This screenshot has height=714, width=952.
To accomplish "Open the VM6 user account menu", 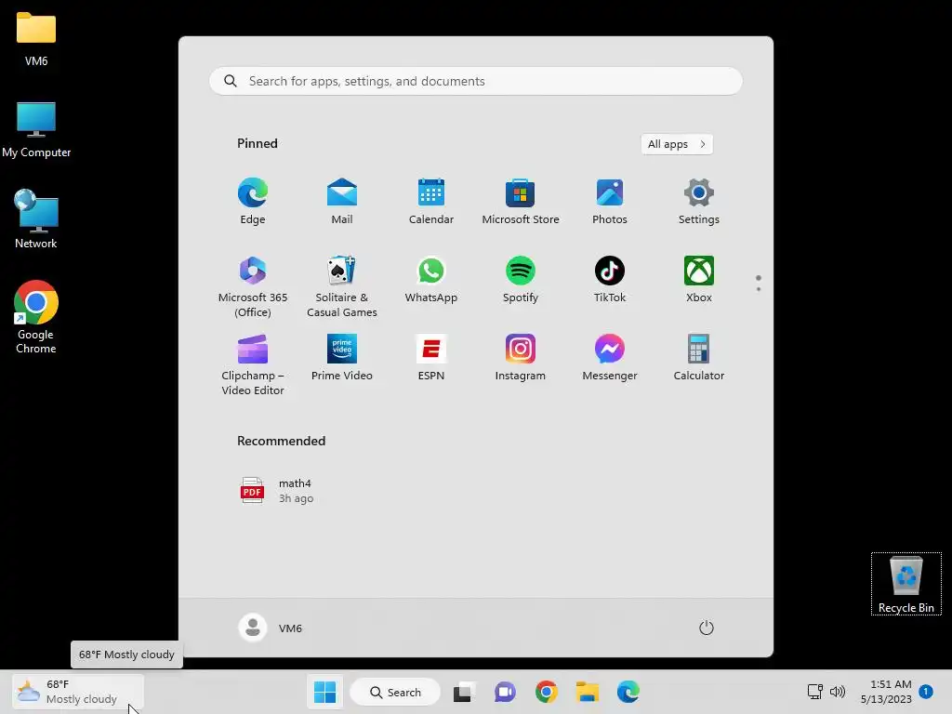I will click(x=271, y=628).
